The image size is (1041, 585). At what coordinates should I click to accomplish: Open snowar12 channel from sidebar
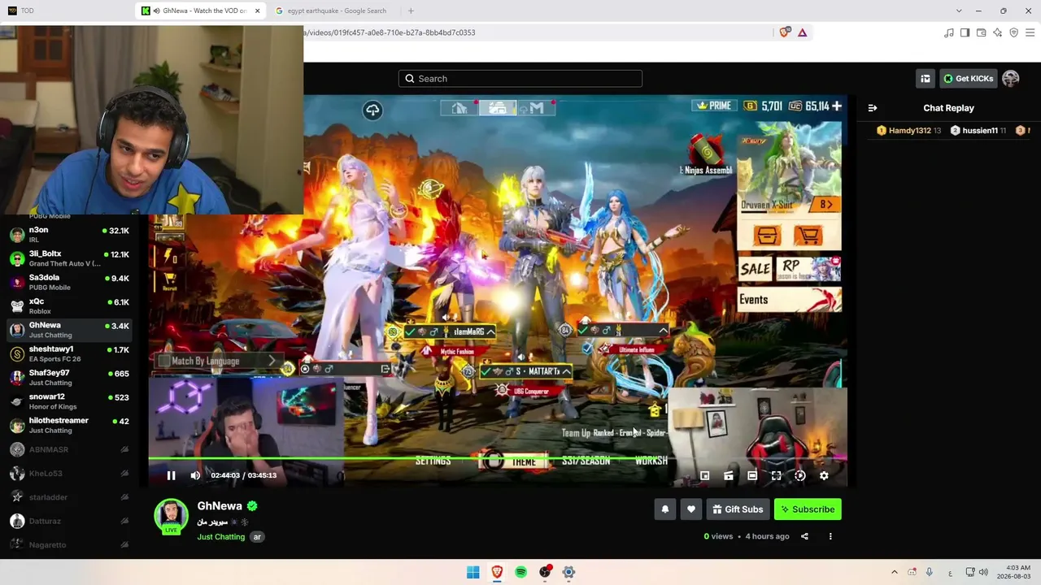coord(69,401)
